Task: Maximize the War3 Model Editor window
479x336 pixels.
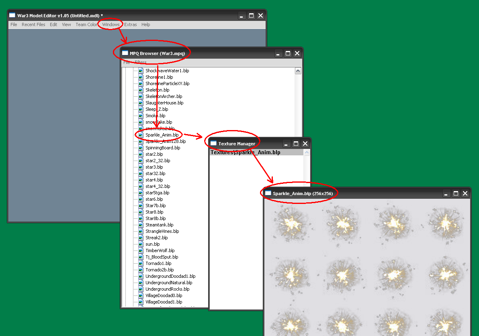Action: pos(251,16)
